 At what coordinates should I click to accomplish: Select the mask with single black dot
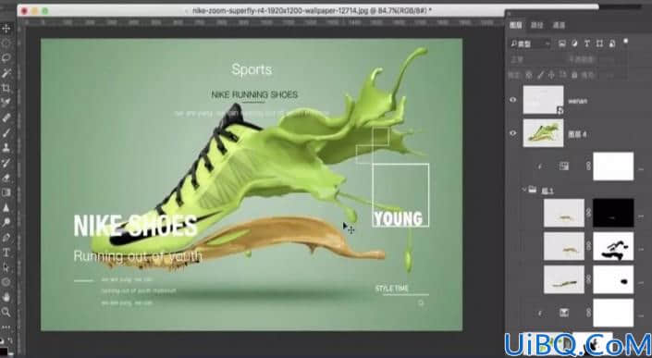click(x=613, y=279)
